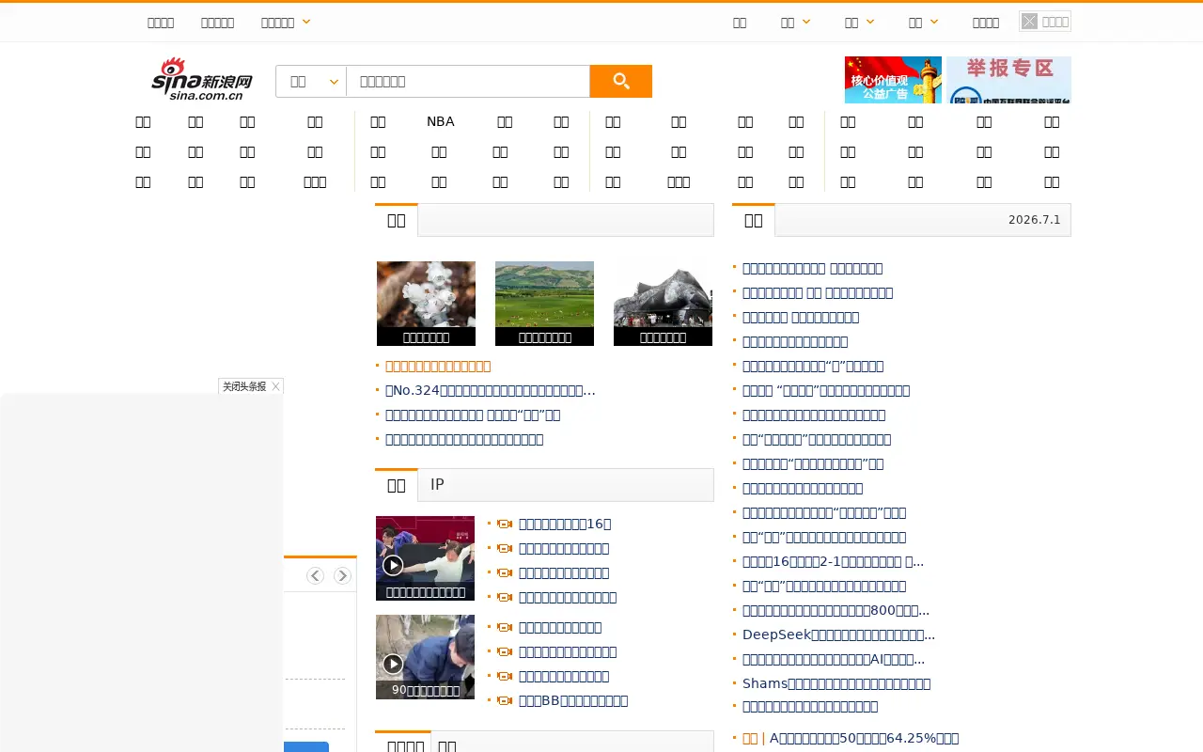Image resolution: width=1203 pixels, height=752 pixels.
Task: Open the DeepSeek news headline
Action: pyautogui.click(x=838, y=634)
